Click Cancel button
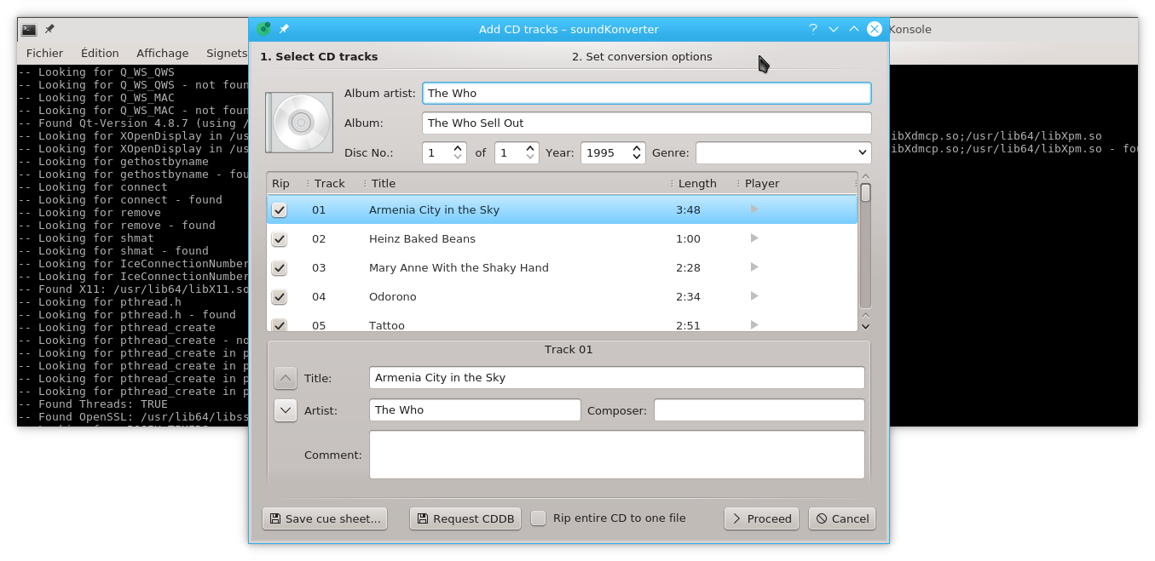1155x561 pixels. click(x=842, y=518)
